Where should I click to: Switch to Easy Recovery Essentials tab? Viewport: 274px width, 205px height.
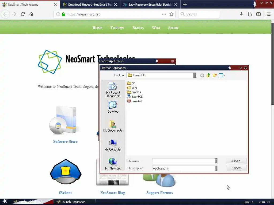(150, 4)
